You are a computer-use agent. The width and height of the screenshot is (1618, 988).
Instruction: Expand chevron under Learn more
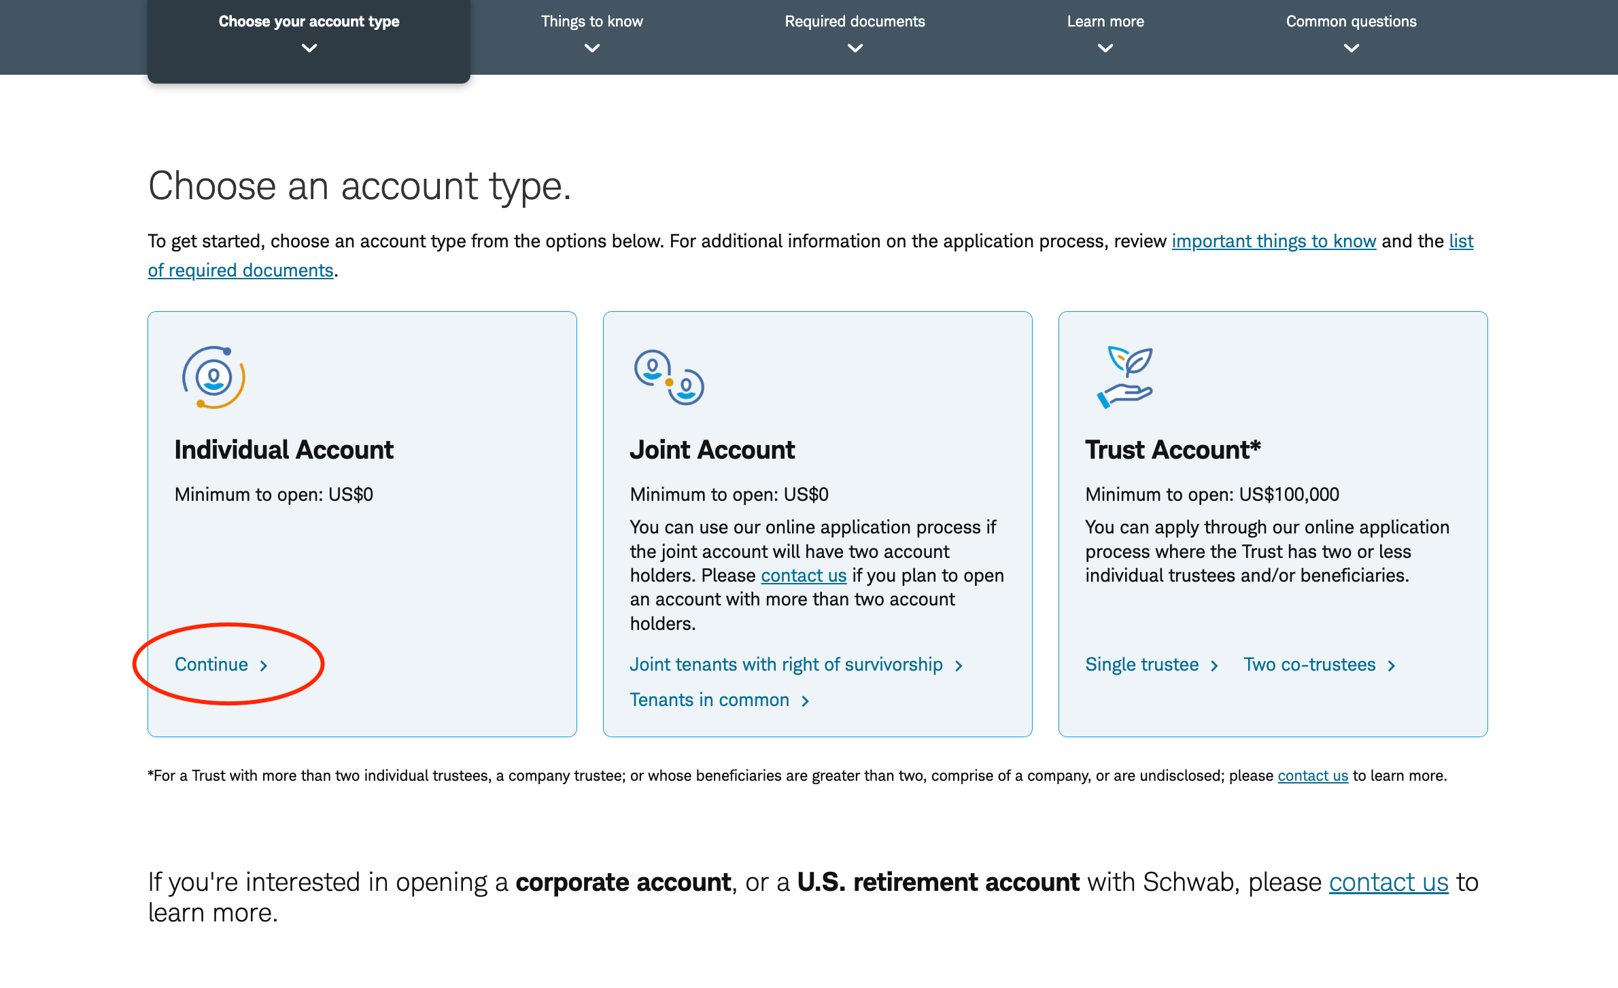click(x=1105, y=48)
